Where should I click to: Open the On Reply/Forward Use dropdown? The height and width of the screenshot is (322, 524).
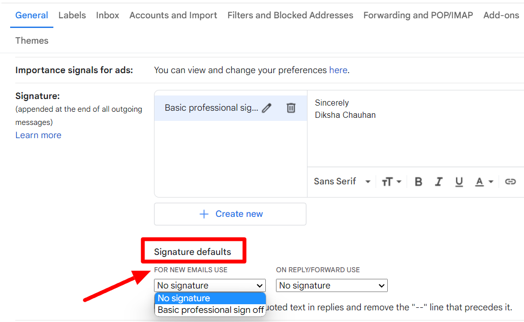tap(331, 285)
